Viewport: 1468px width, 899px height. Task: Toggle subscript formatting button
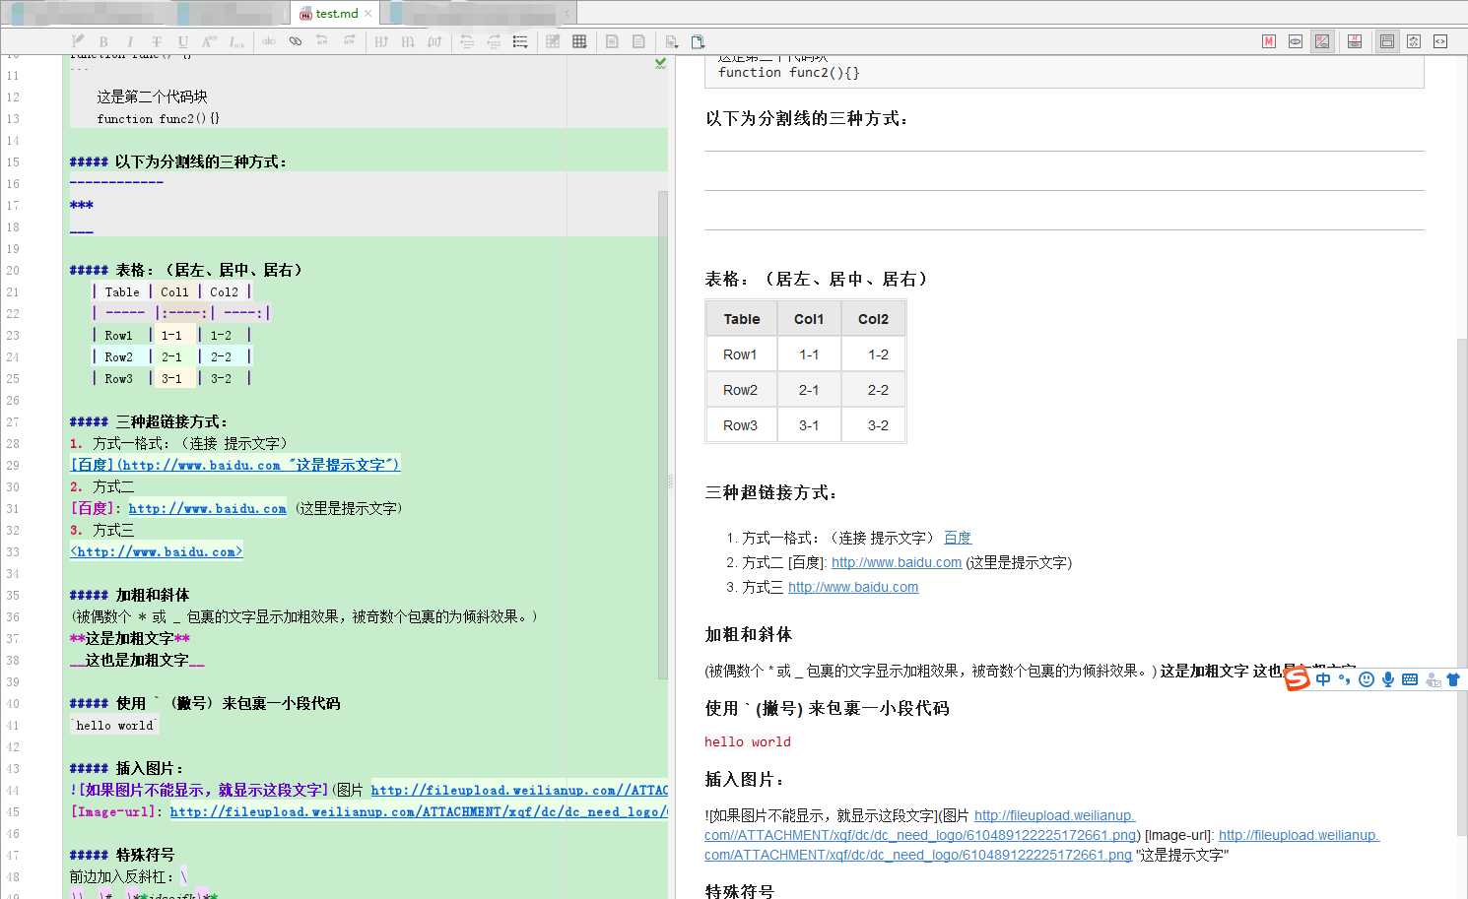[x=236, y=41]
